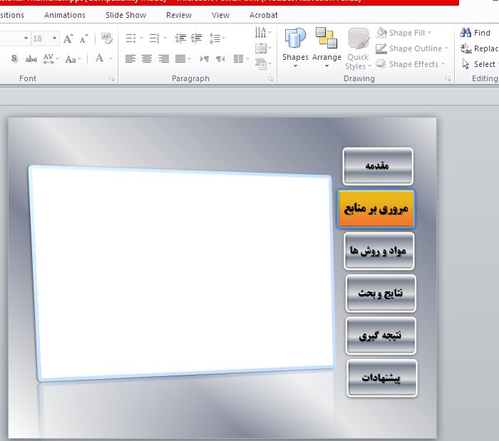The image size is (499, 441).
Task: Toggle strikethrough formatting
Action: [x=31, y=59]
